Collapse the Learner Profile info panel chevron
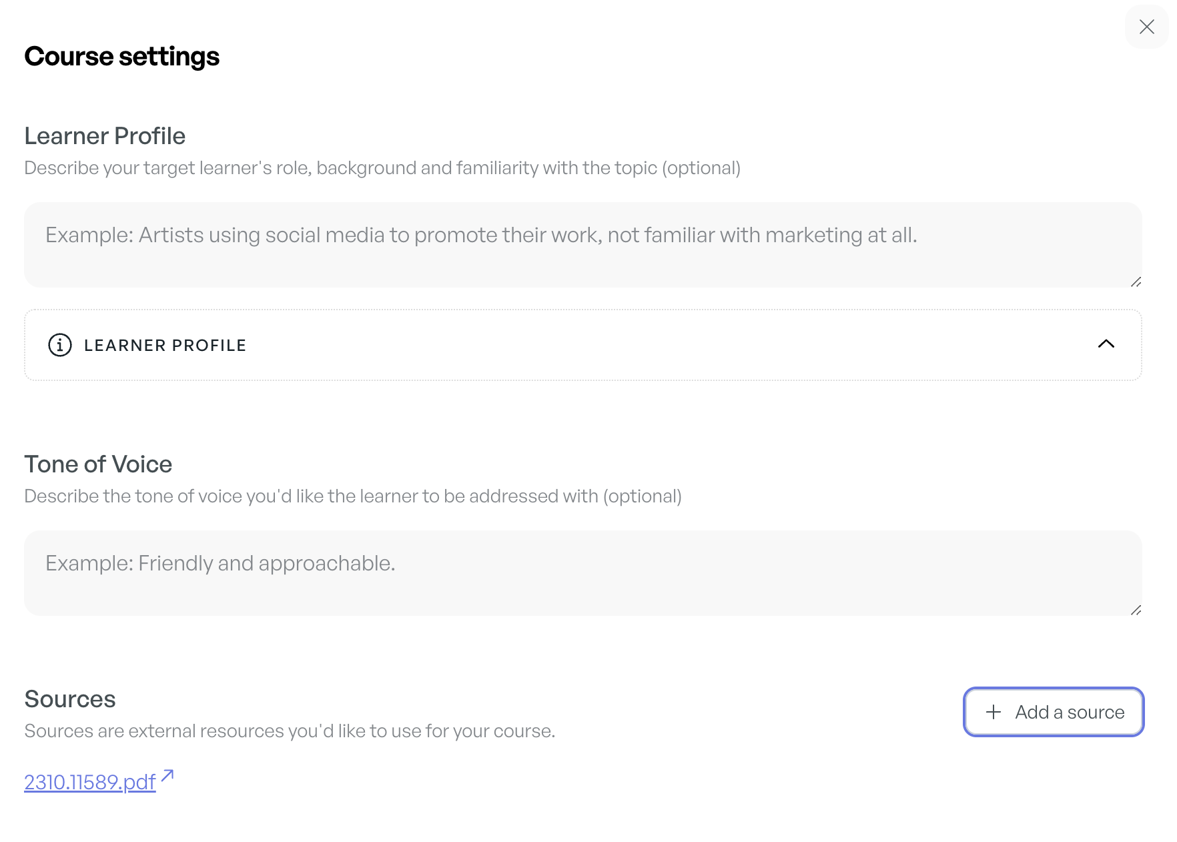This screenshot has width=1177, height=842. (1106, 344)
